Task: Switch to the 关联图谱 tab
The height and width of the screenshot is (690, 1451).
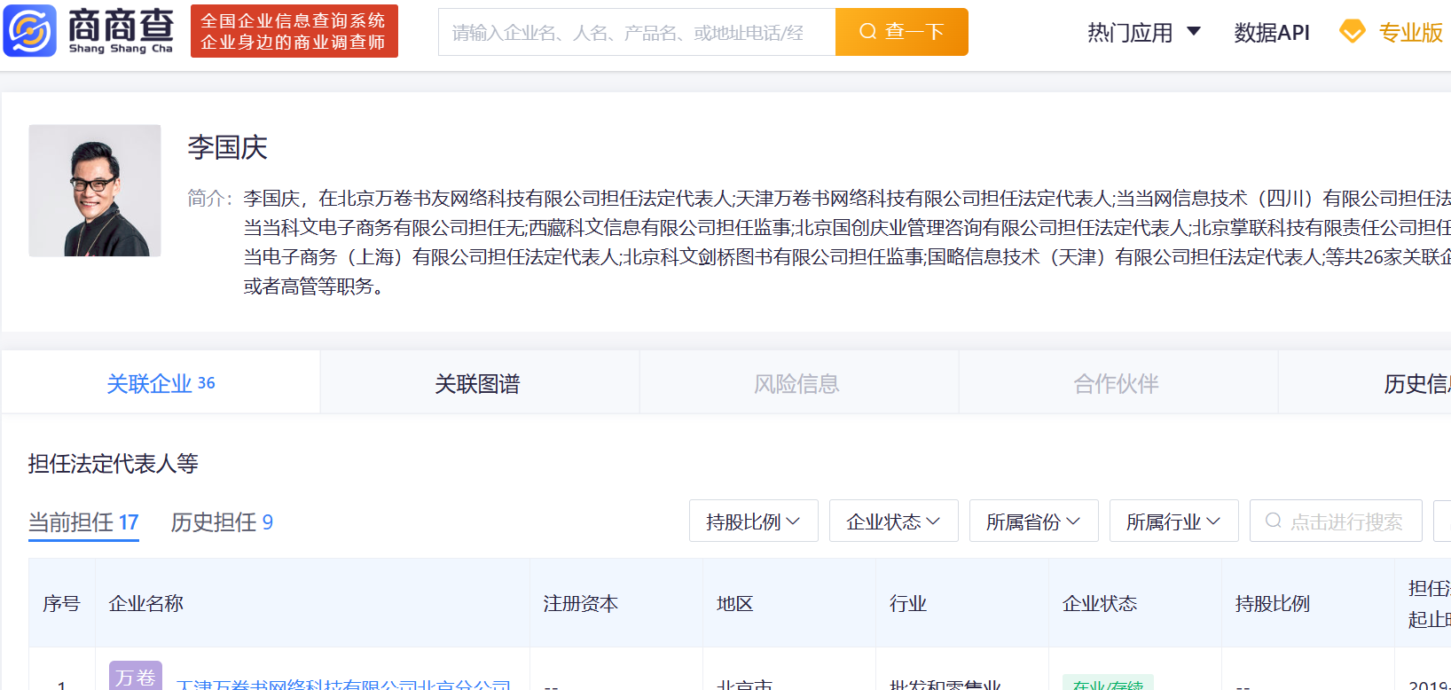Action: (478, 383)
